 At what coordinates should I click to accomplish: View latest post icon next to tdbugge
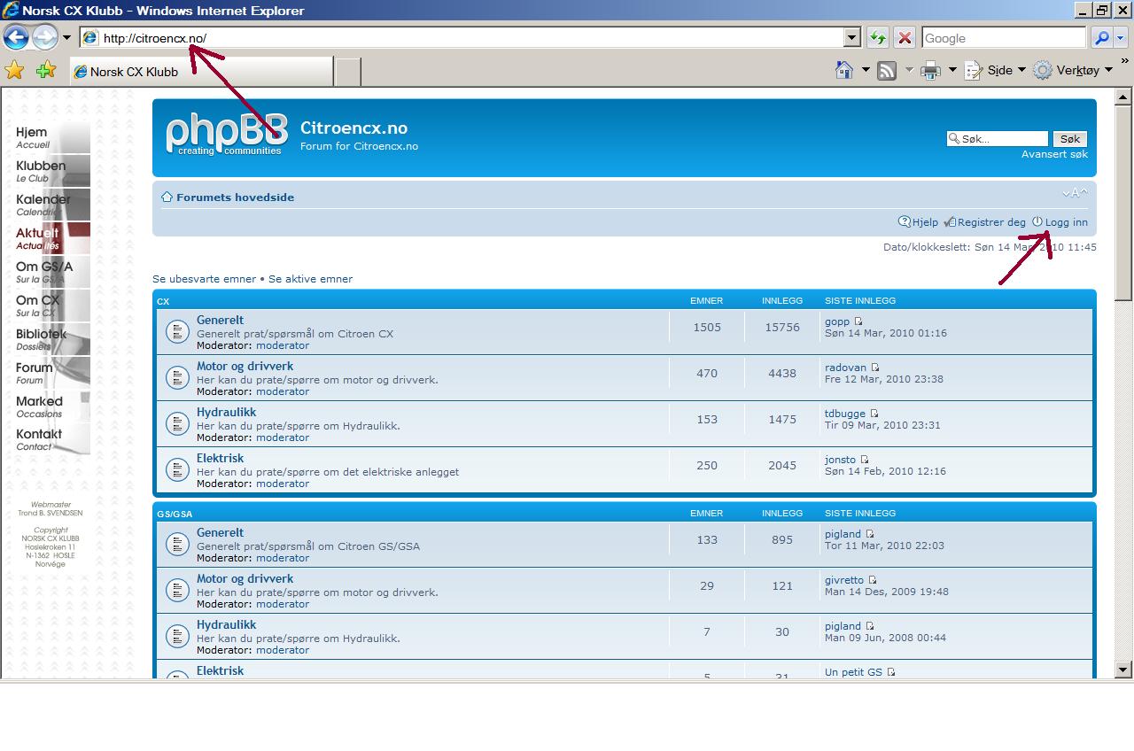coord(874,414)
